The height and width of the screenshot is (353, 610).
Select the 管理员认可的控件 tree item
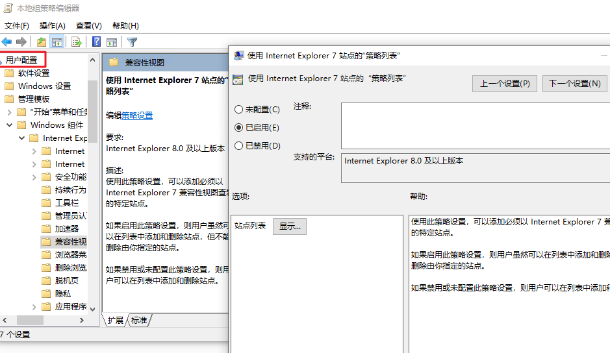[x=70, y=216]
